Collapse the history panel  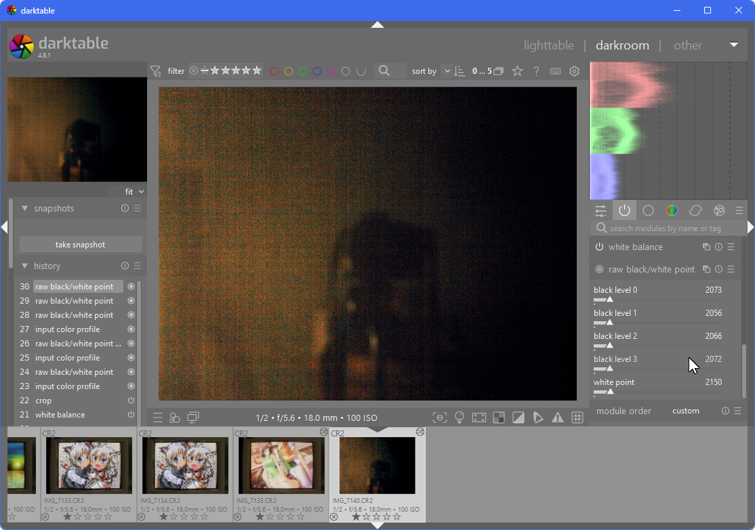pos(25,266)
